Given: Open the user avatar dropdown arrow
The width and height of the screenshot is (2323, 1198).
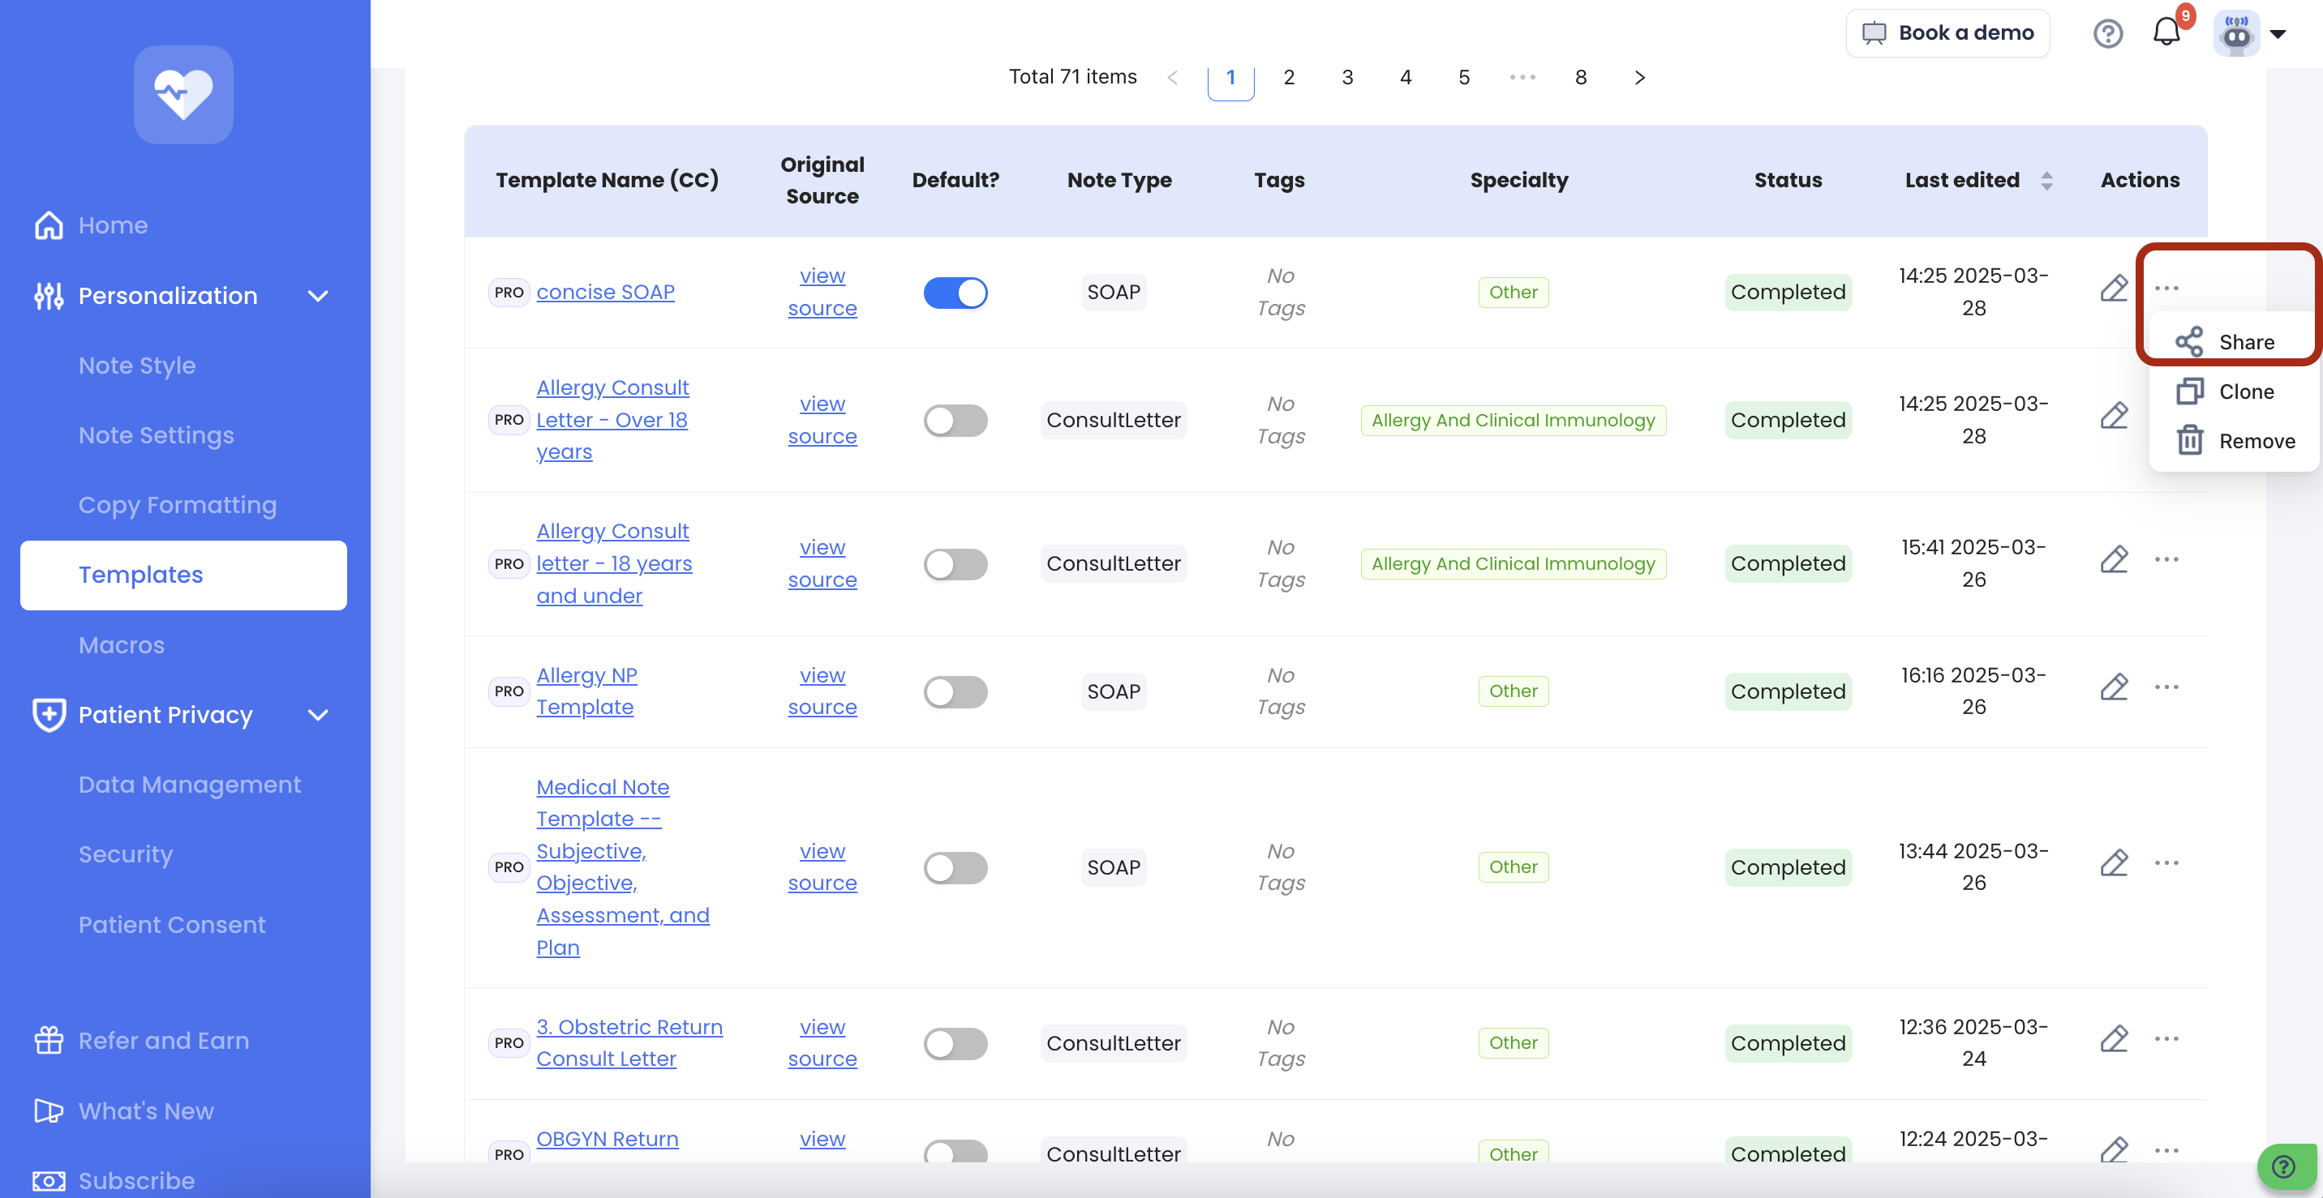Looking at the screenshot, I should click(2278, 34).
